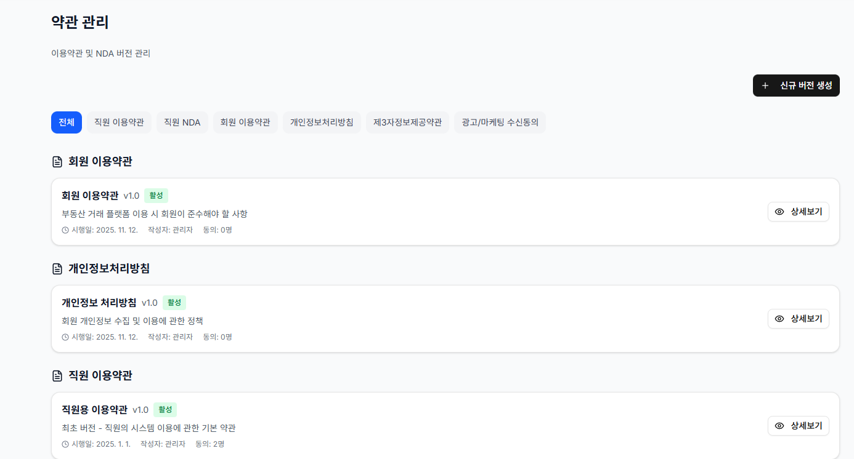This screenshot has width=854, height=459.
Task: Switch to the 직원 이용약관 filter tab
Action: [x=119, y=122]
